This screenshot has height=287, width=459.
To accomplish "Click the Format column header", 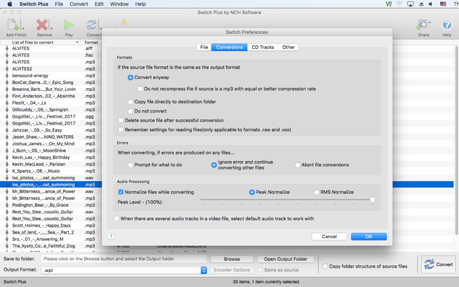I will (91, 42).
